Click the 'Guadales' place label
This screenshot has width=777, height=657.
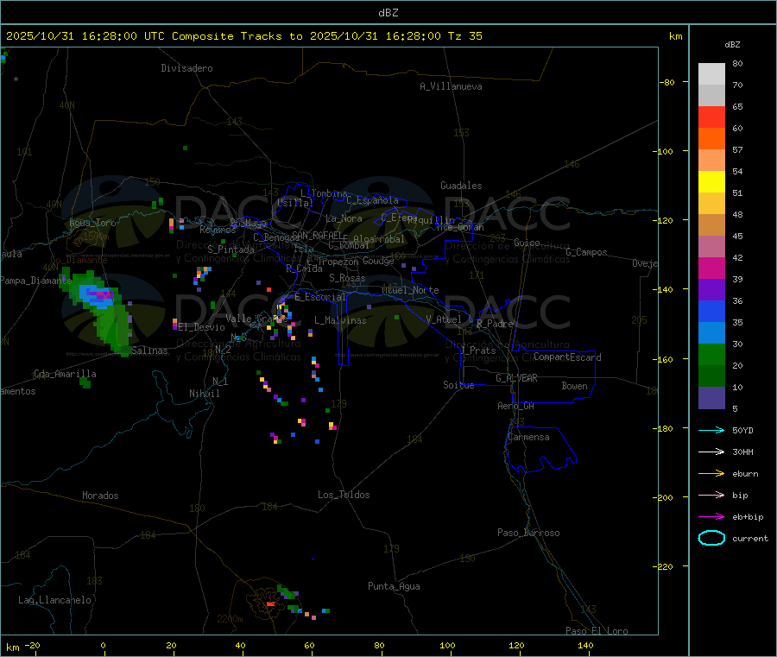coord(461,186)
